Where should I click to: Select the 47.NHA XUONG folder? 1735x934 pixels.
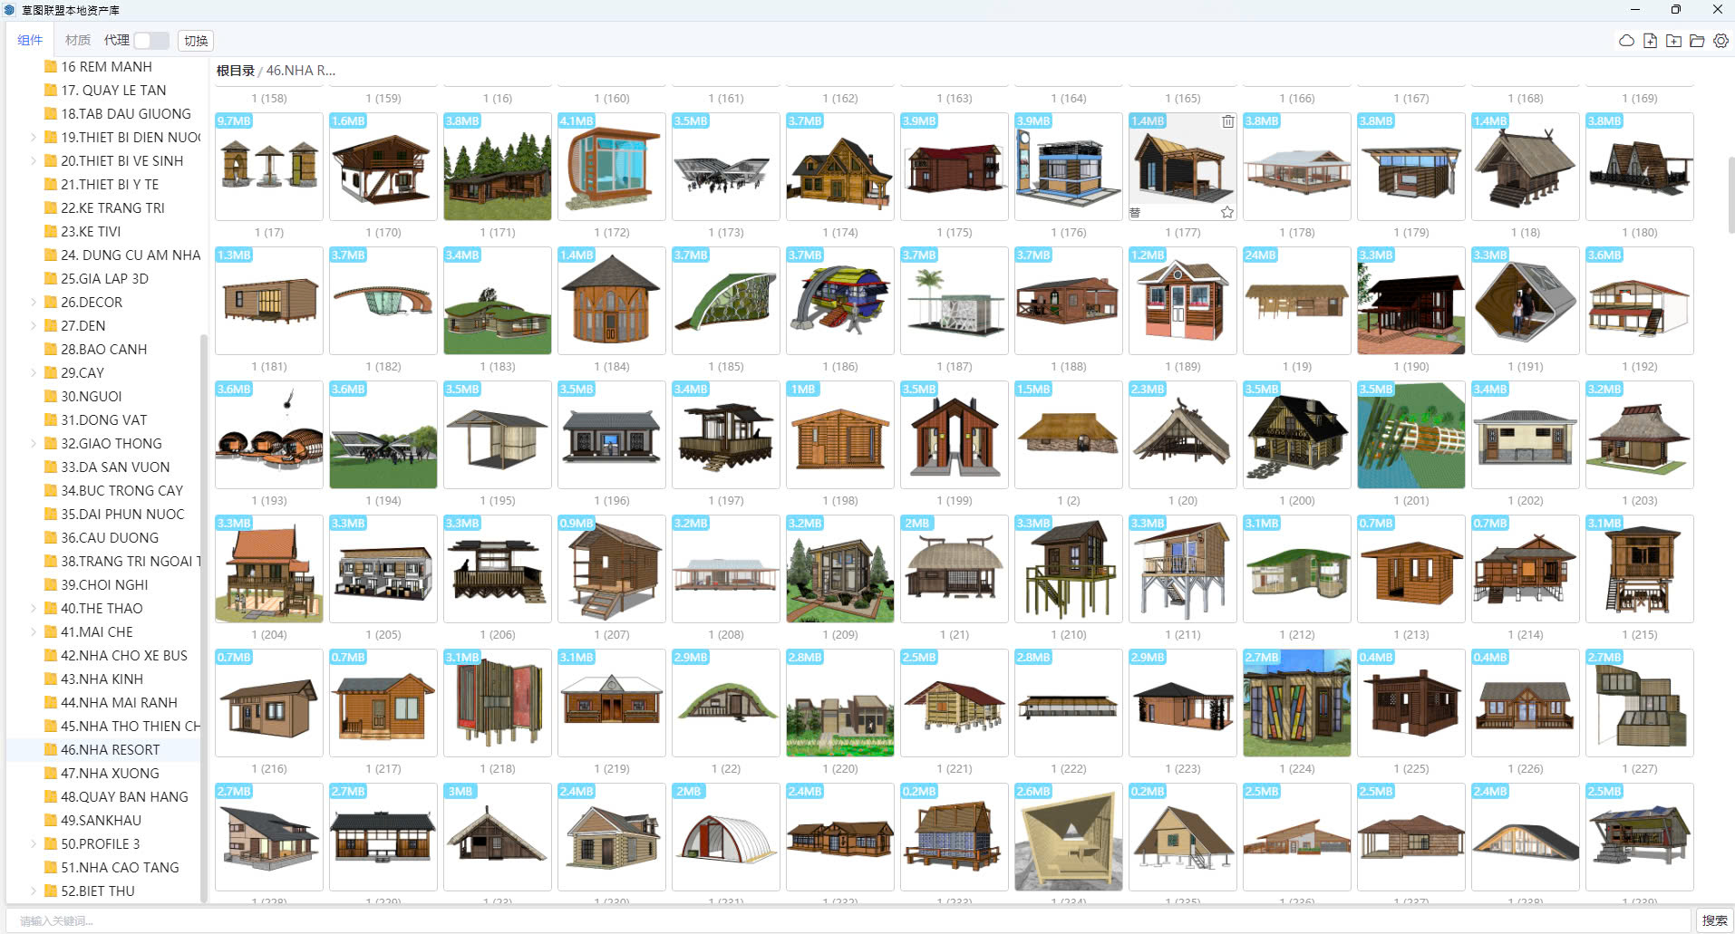pyautogui.click(x=110, y=774)
